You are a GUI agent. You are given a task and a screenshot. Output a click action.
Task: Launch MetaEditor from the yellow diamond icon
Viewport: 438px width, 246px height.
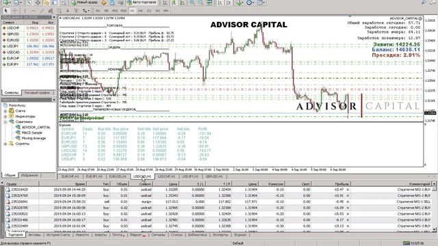click(x=103, y=3)
